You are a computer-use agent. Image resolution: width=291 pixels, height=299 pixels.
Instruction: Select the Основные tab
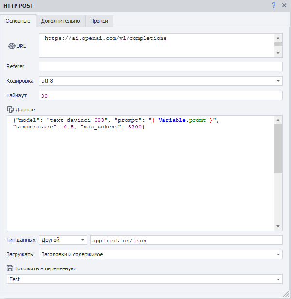tap(18, 21)
